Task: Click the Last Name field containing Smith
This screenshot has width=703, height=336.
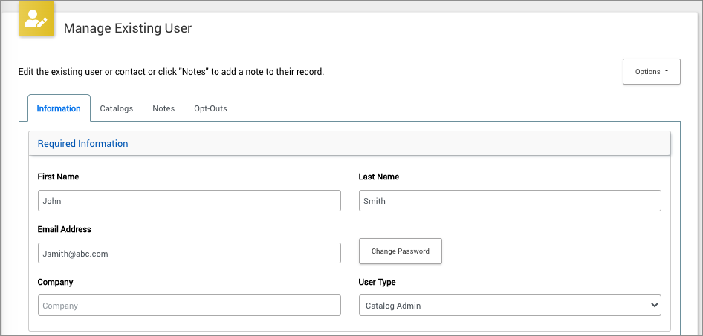Action: point(510,201)
